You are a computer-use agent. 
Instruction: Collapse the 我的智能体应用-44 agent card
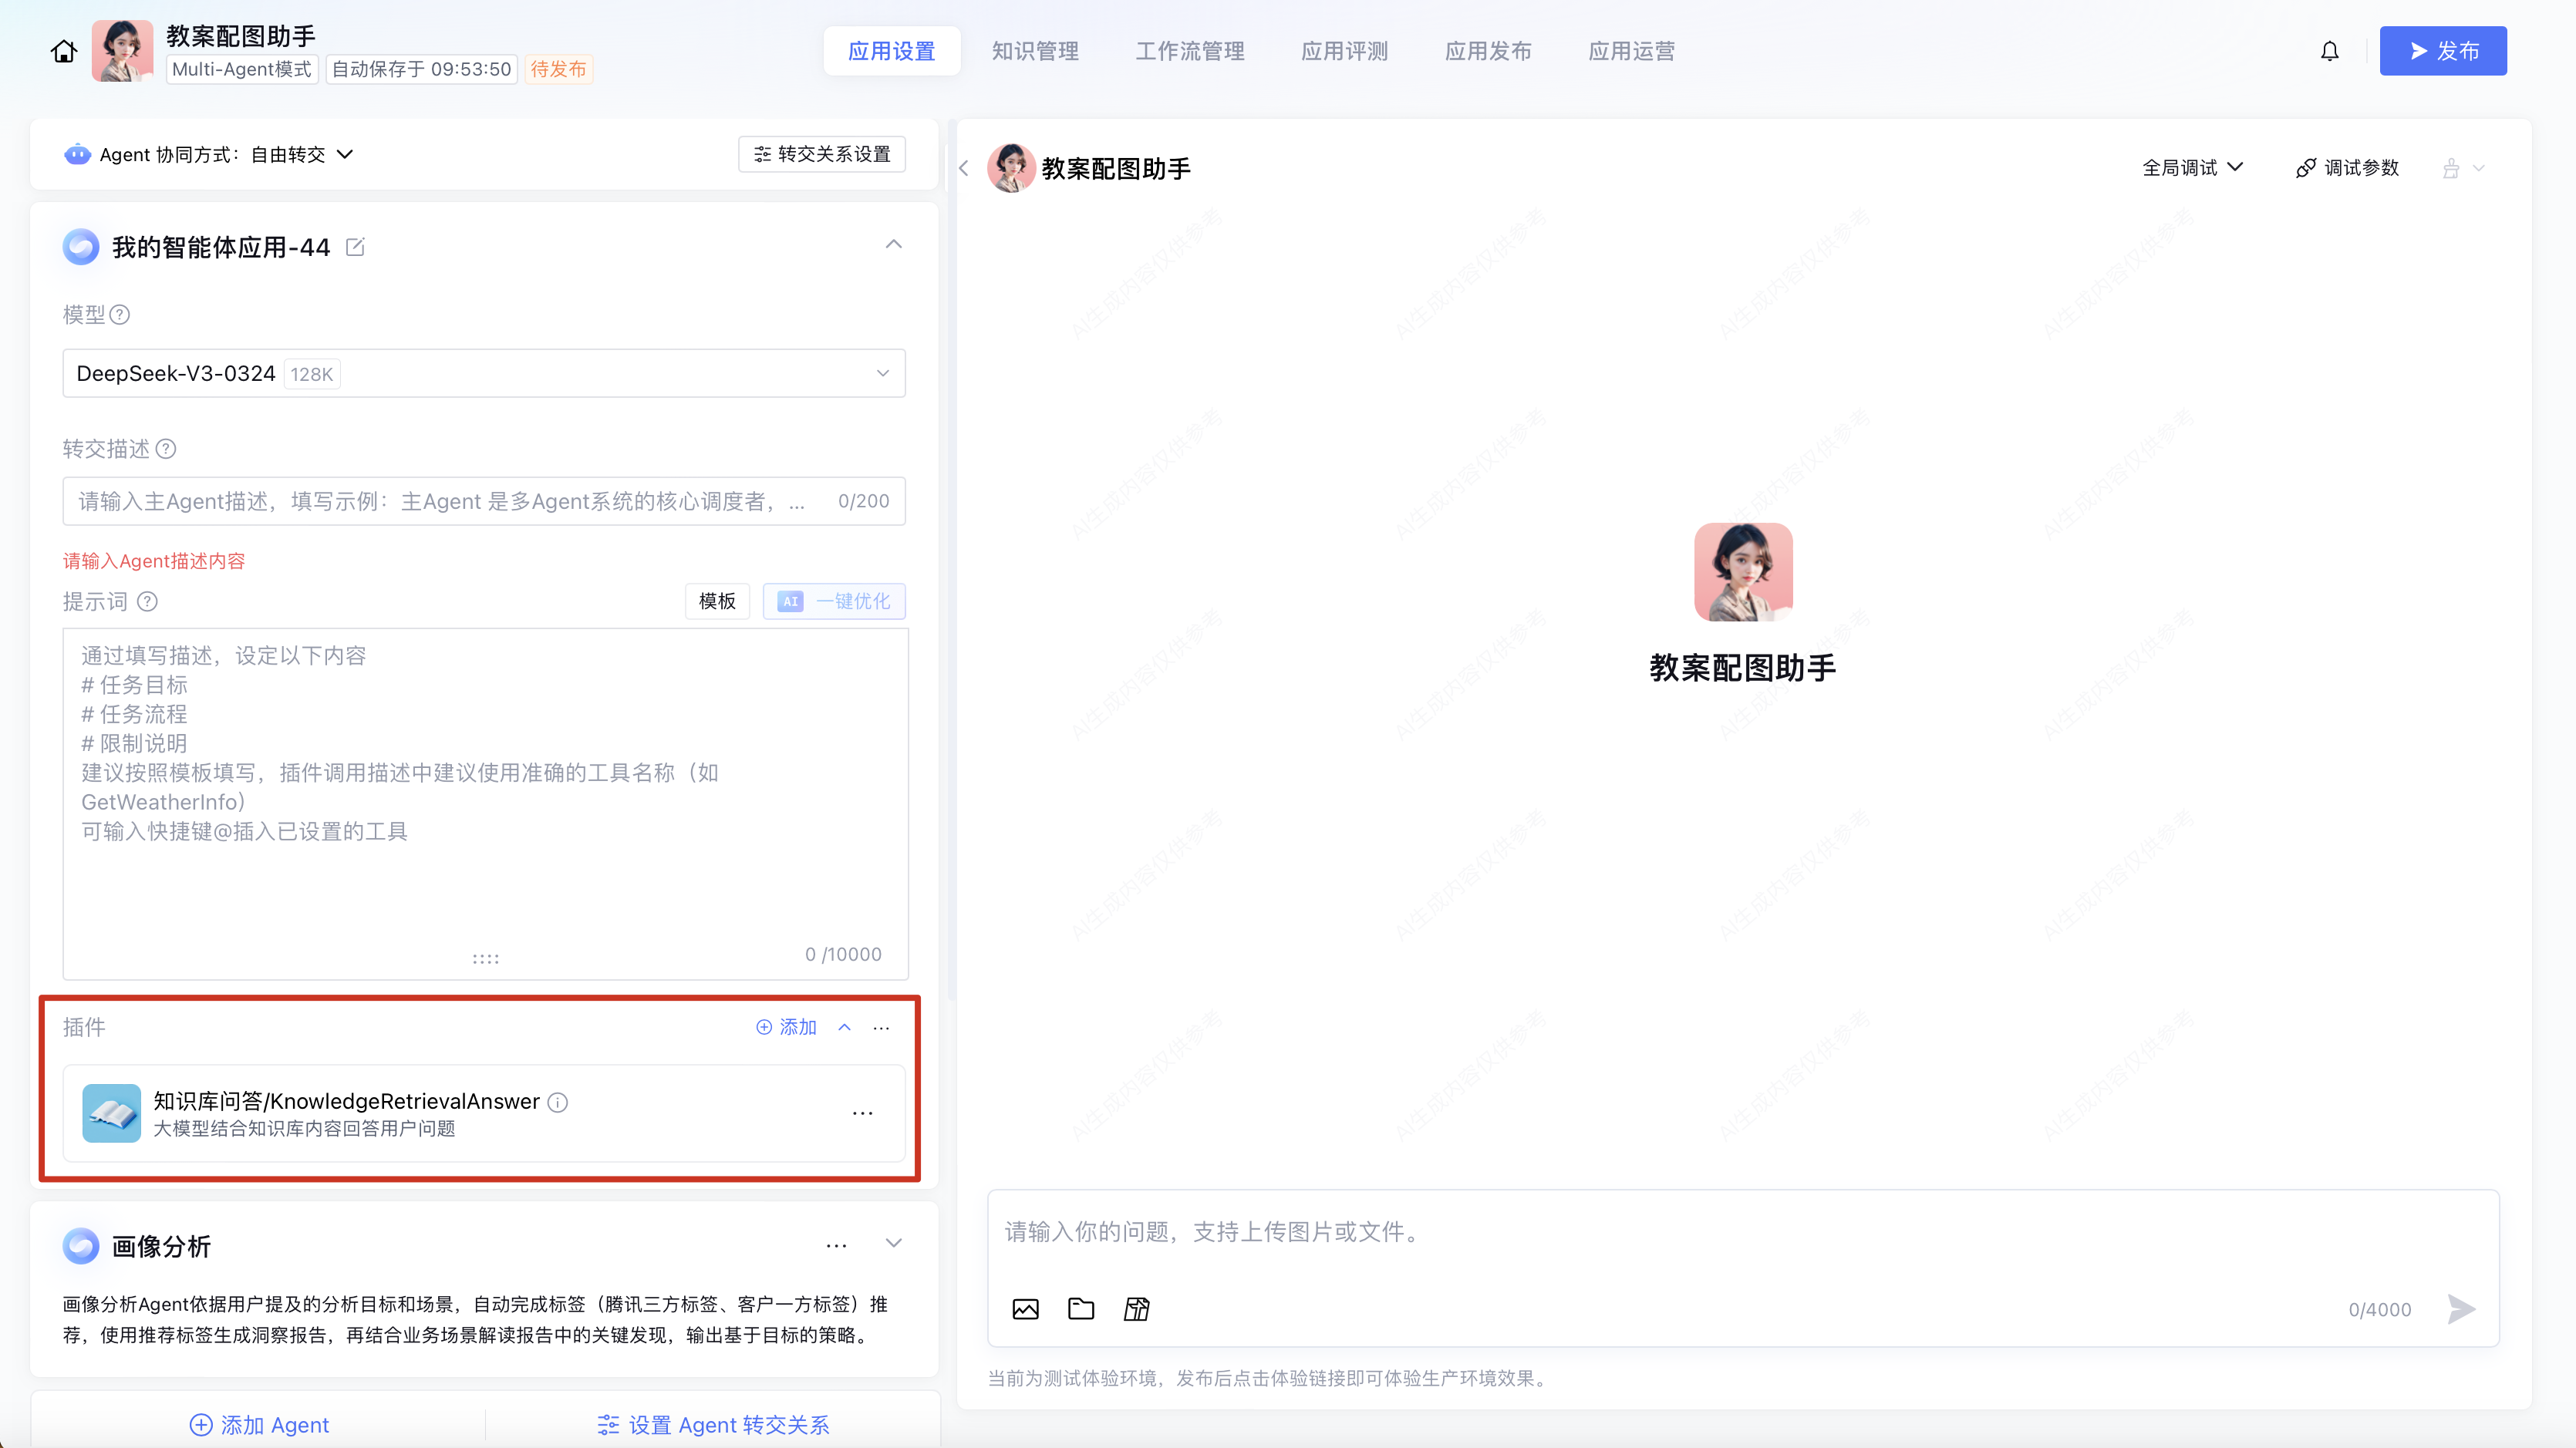pos(893,245)
